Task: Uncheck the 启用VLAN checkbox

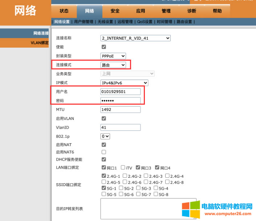Action: click(x=104, y=118)
